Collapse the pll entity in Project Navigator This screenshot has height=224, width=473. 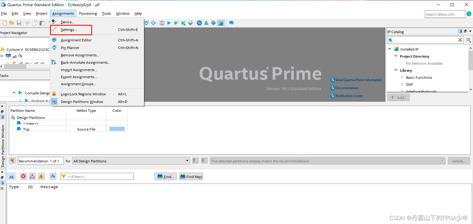[2, 56]
